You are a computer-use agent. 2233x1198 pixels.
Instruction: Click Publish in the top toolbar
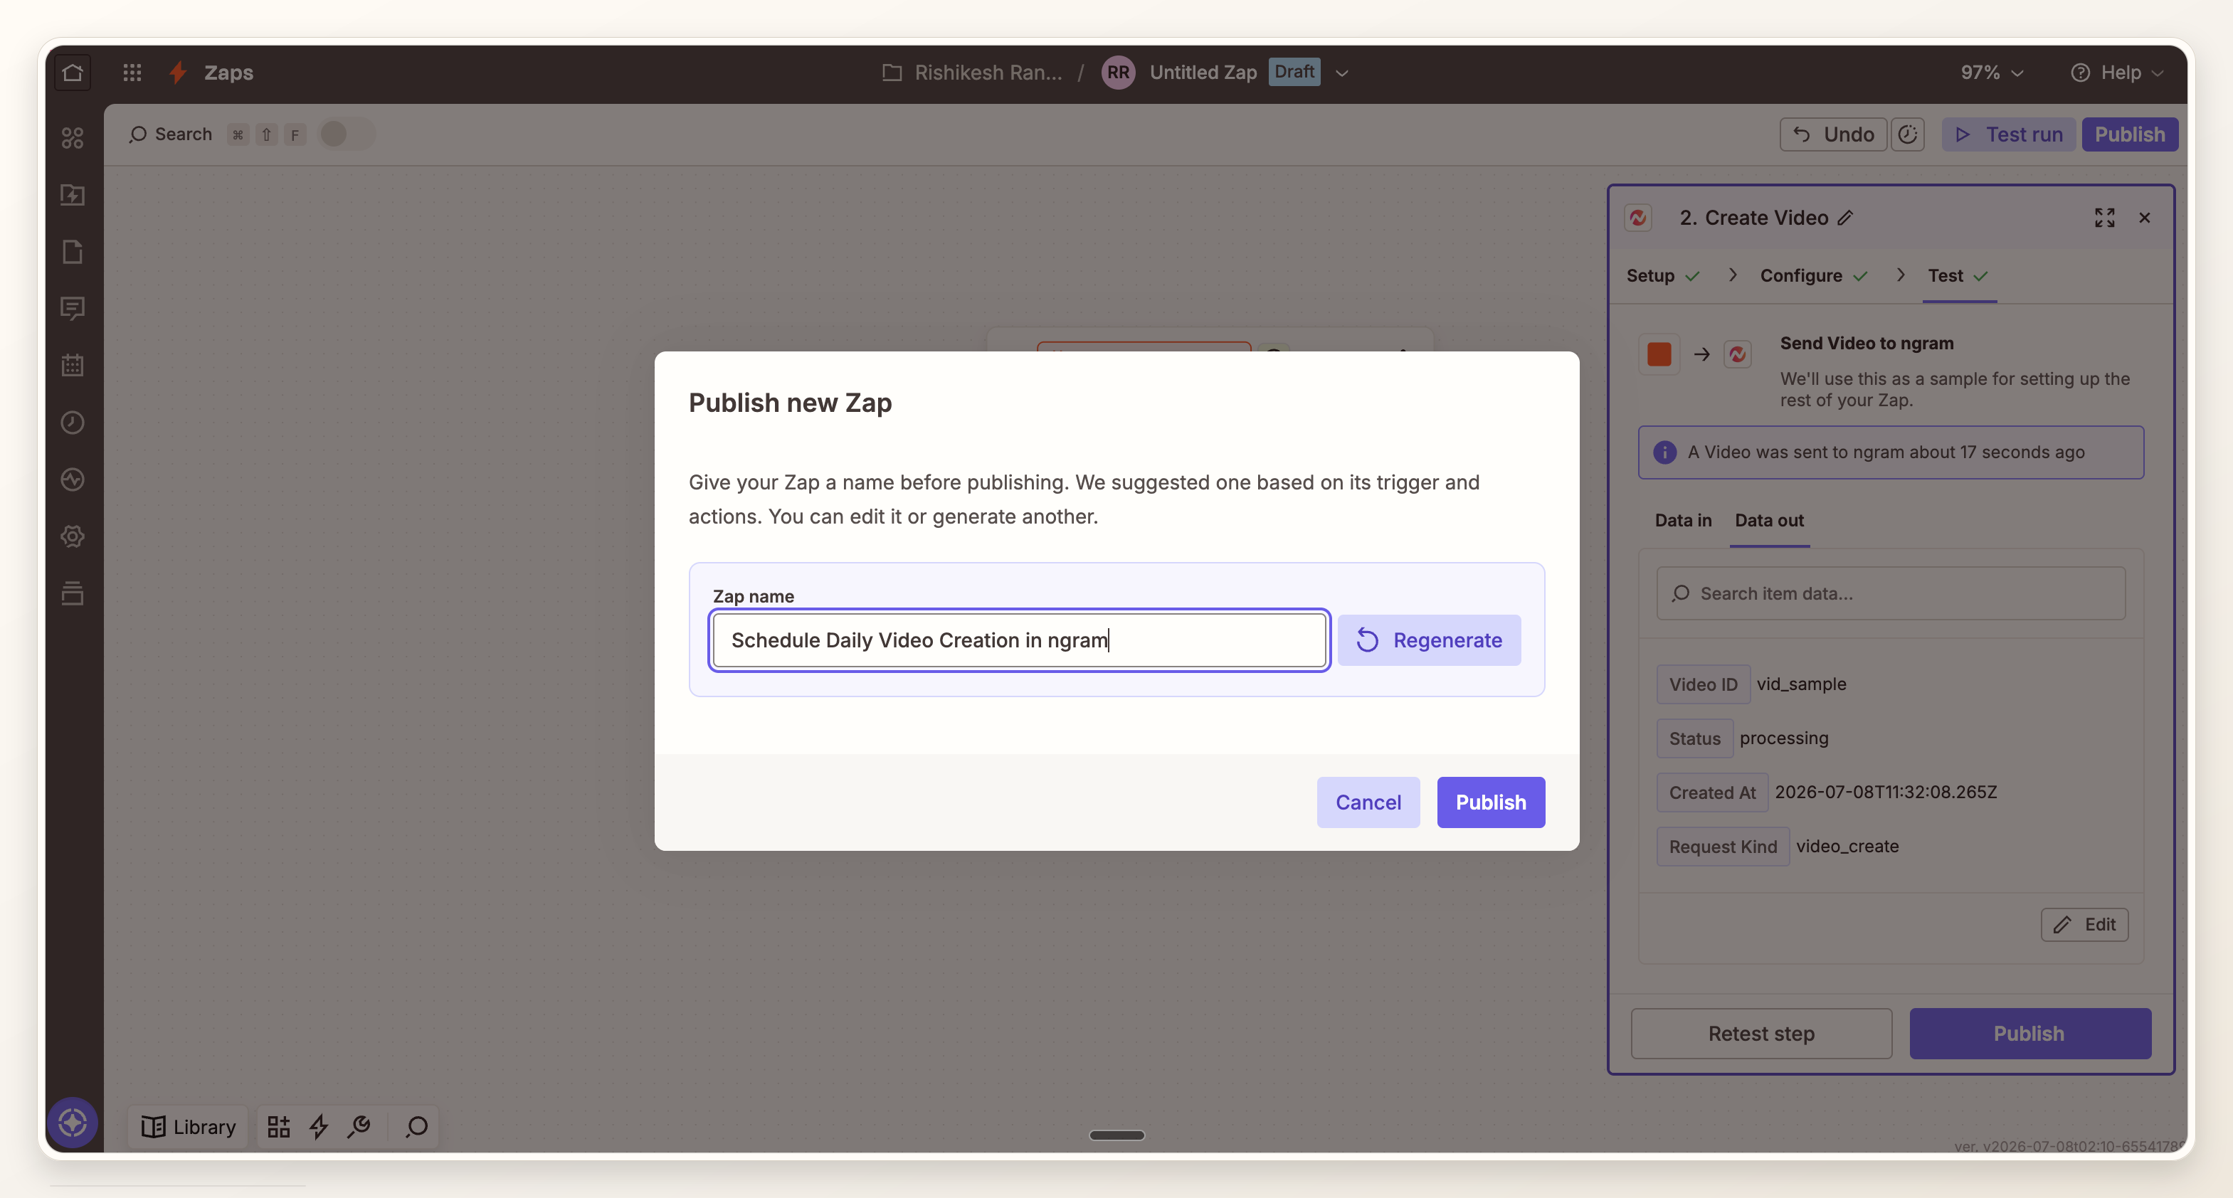point(2129,134)
